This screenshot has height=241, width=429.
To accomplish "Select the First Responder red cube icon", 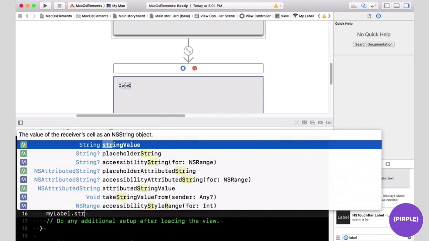I will (194, 68).
